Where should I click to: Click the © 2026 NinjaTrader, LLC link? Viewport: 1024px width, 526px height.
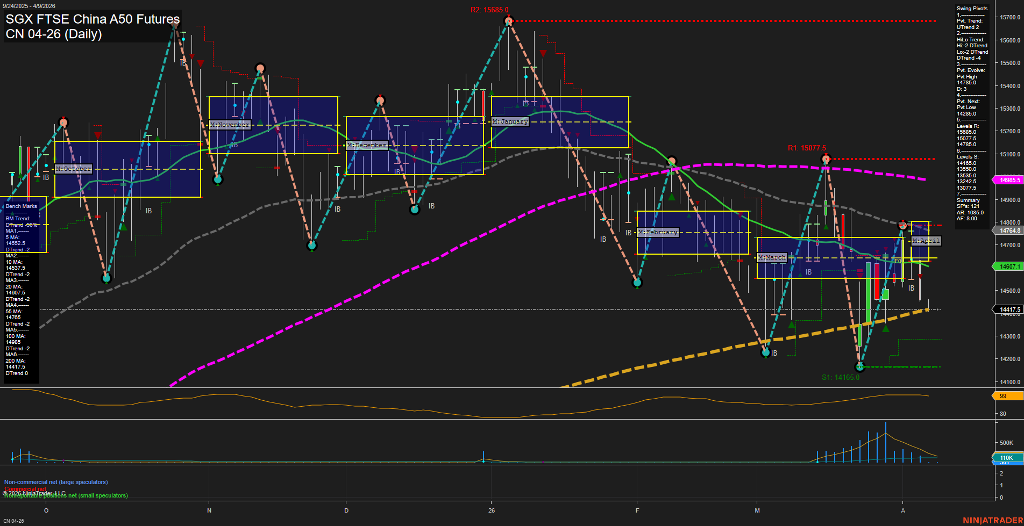(x=35, y=492)
